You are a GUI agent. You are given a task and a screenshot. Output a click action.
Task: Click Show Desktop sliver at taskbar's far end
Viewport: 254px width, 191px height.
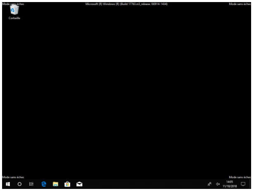tap(253, 184)
